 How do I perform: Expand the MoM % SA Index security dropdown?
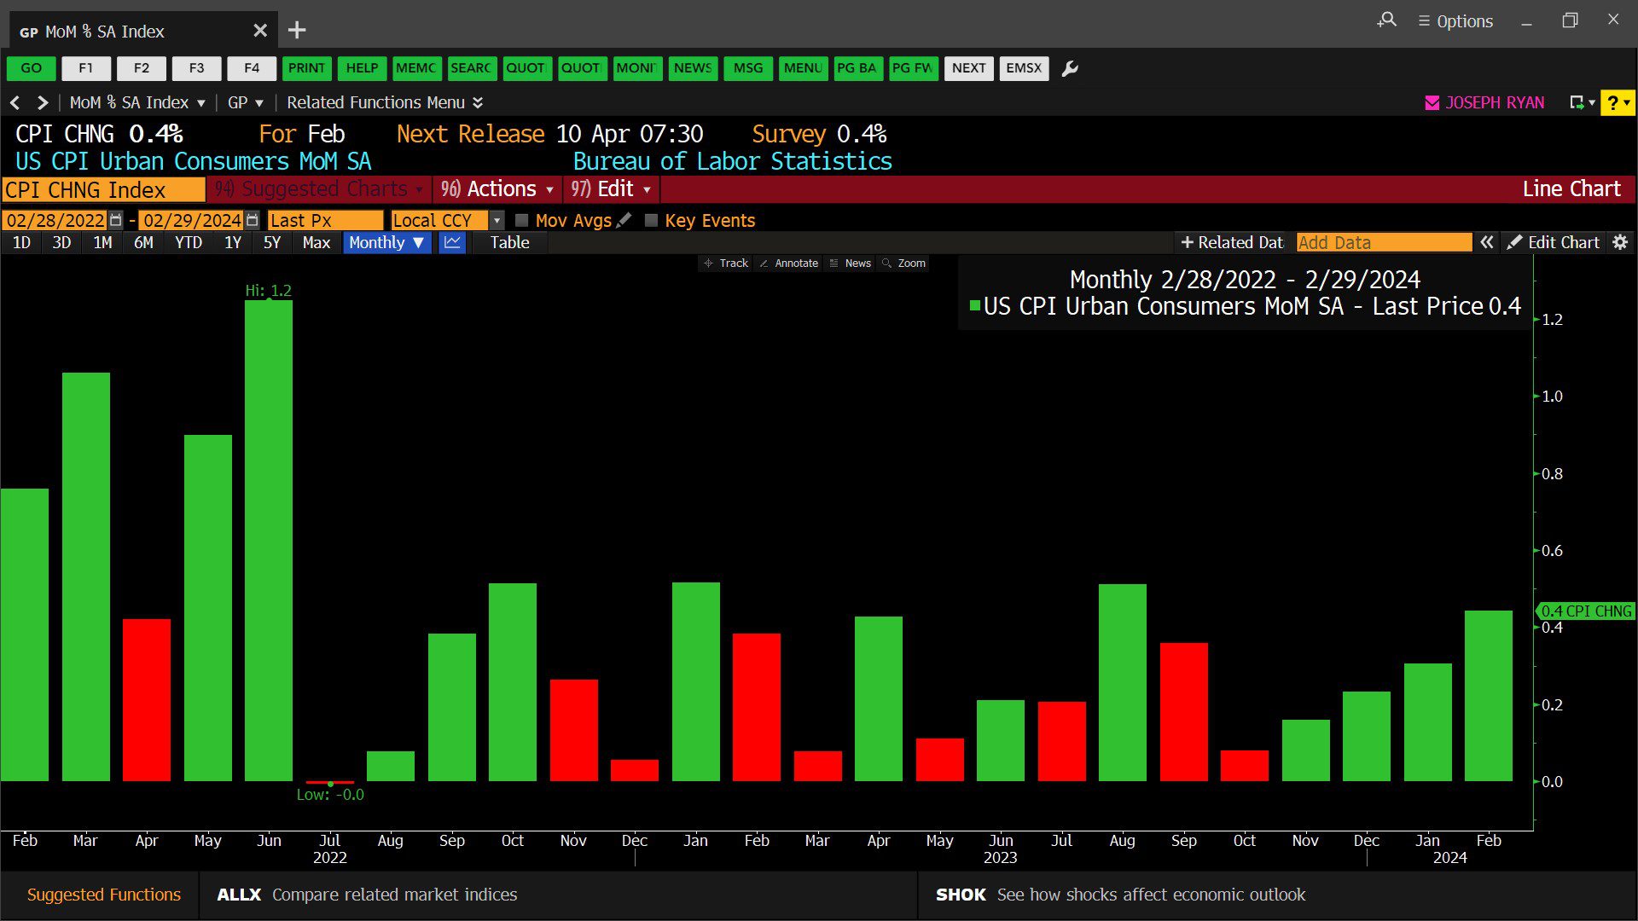tap(137, 102)
